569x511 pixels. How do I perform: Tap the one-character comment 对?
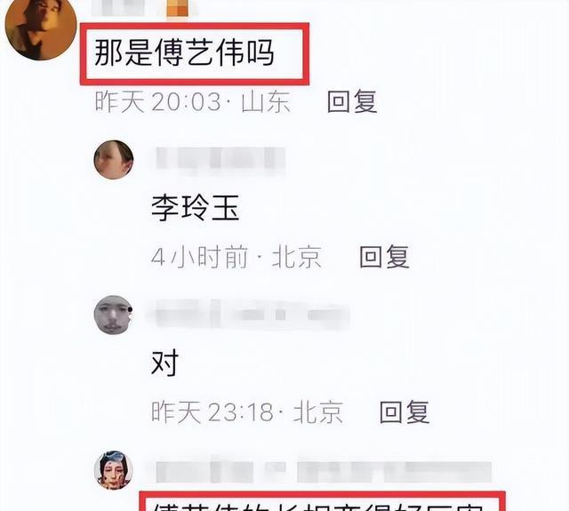(x=165, y=363)
